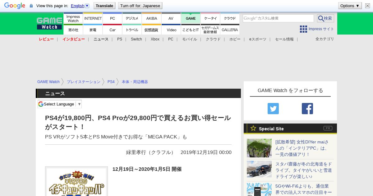Open the Impress サイト grid icon

click(303, 29)
